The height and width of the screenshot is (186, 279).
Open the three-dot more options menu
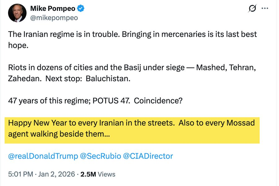[265, 8]
